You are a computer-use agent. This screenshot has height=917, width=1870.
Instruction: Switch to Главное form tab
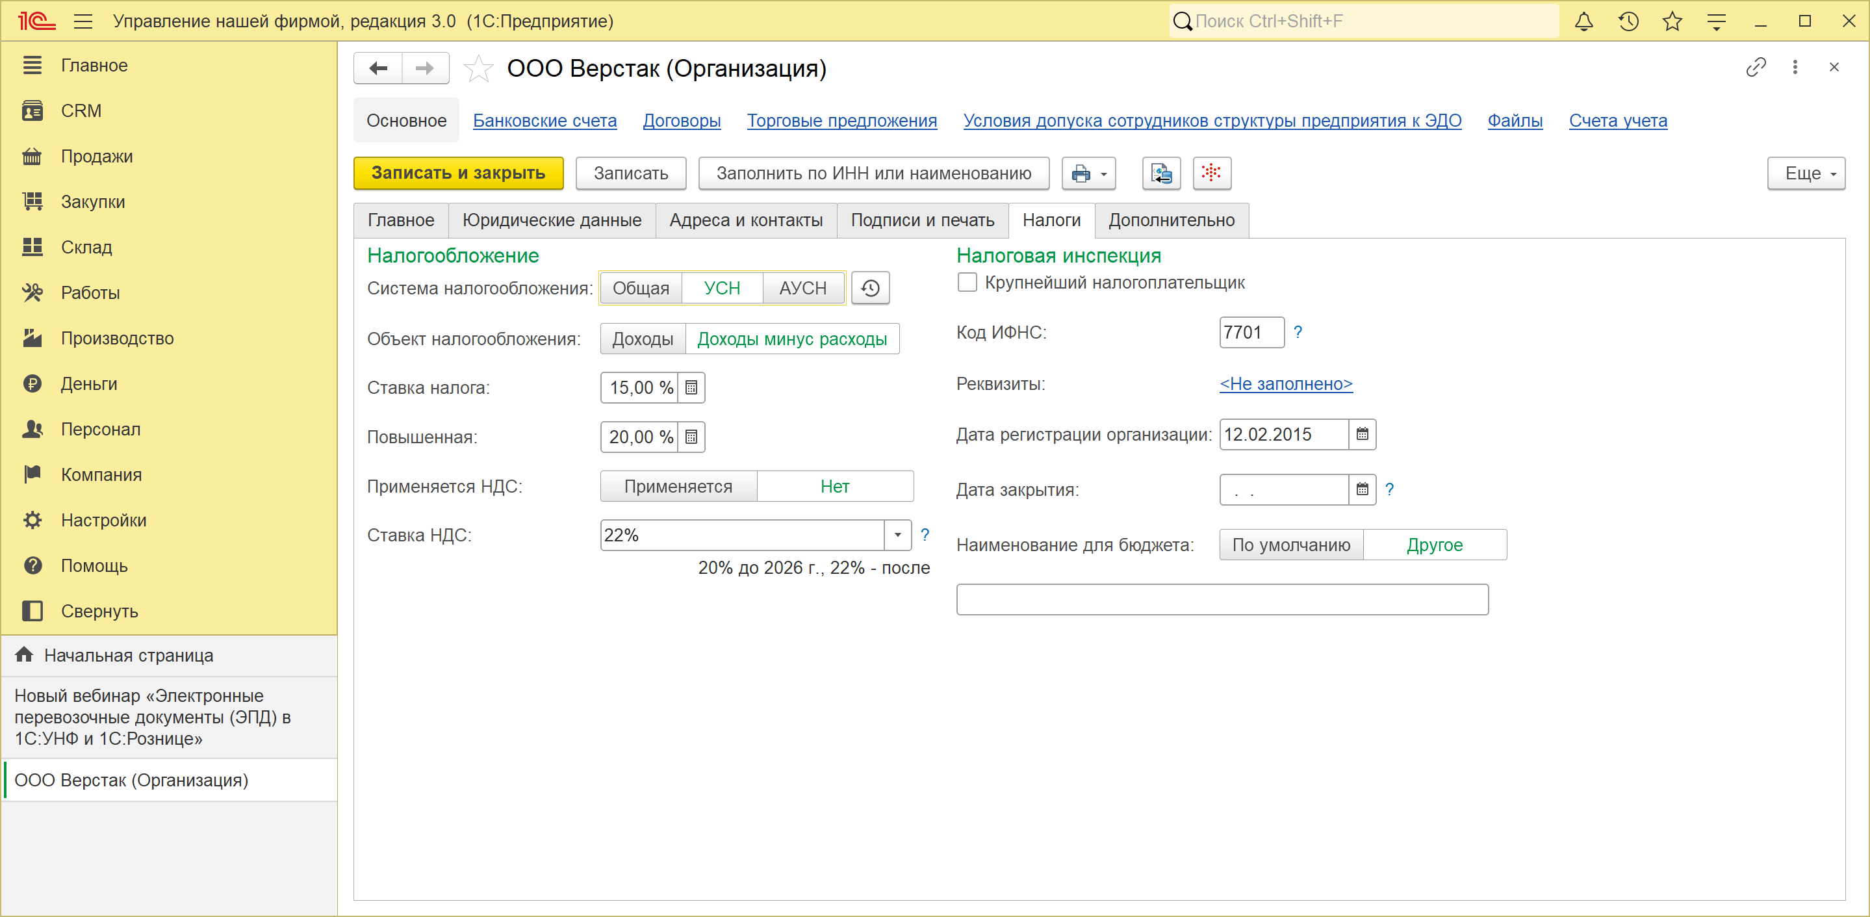click(401, 220)
